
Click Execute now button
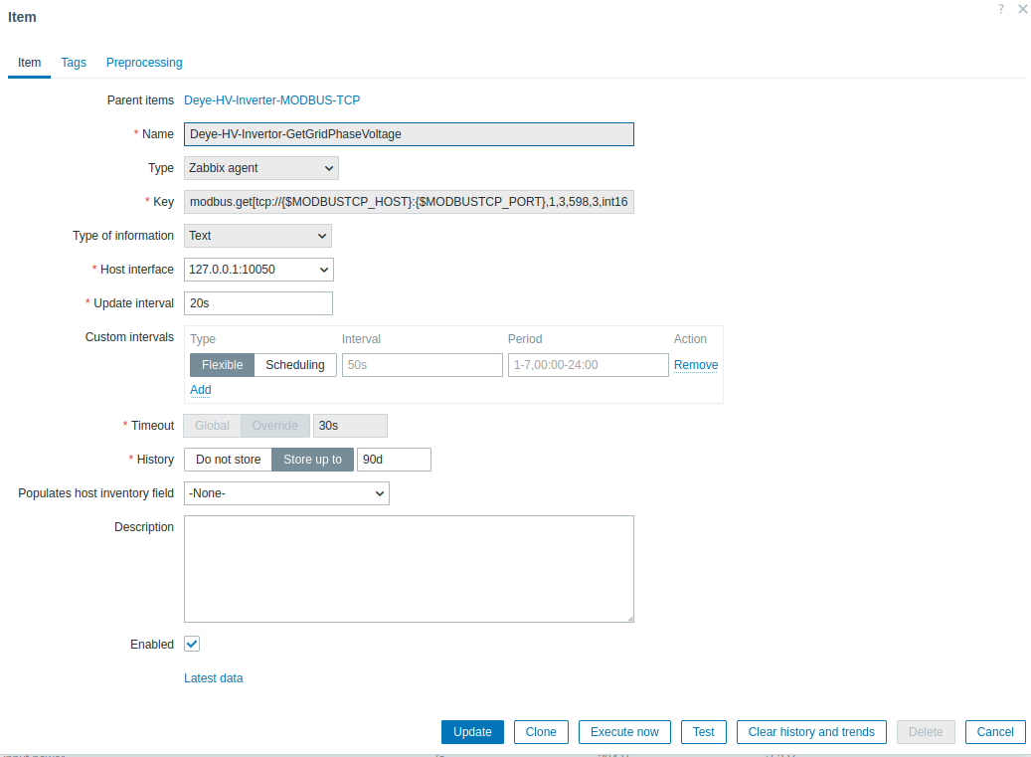[624, 732]
